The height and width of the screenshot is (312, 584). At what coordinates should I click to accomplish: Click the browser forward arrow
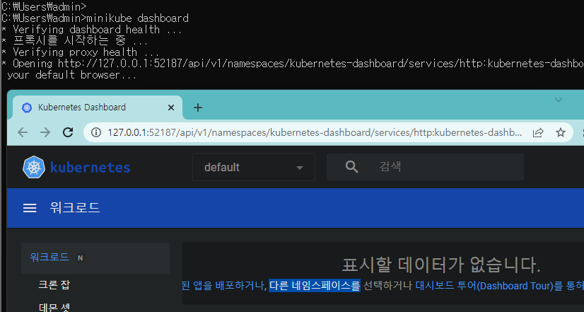45,132
